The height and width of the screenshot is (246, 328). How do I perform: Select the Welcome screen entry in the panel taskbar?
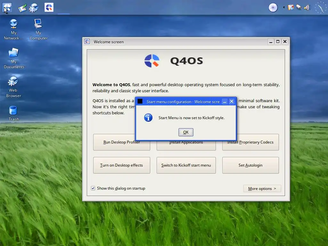tap(49, 8)
